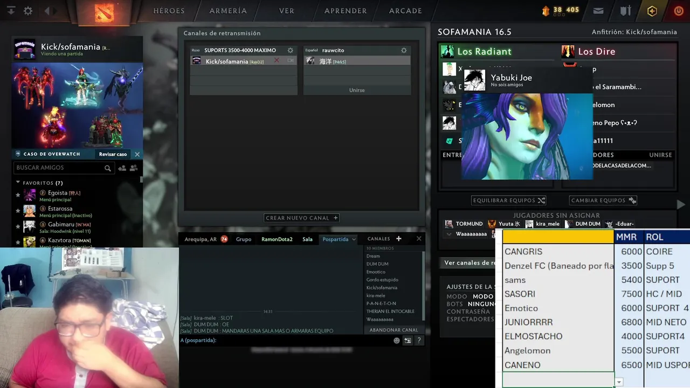Open the Pospartida tab dropdown arrow
690x388 pixels.
354,239
